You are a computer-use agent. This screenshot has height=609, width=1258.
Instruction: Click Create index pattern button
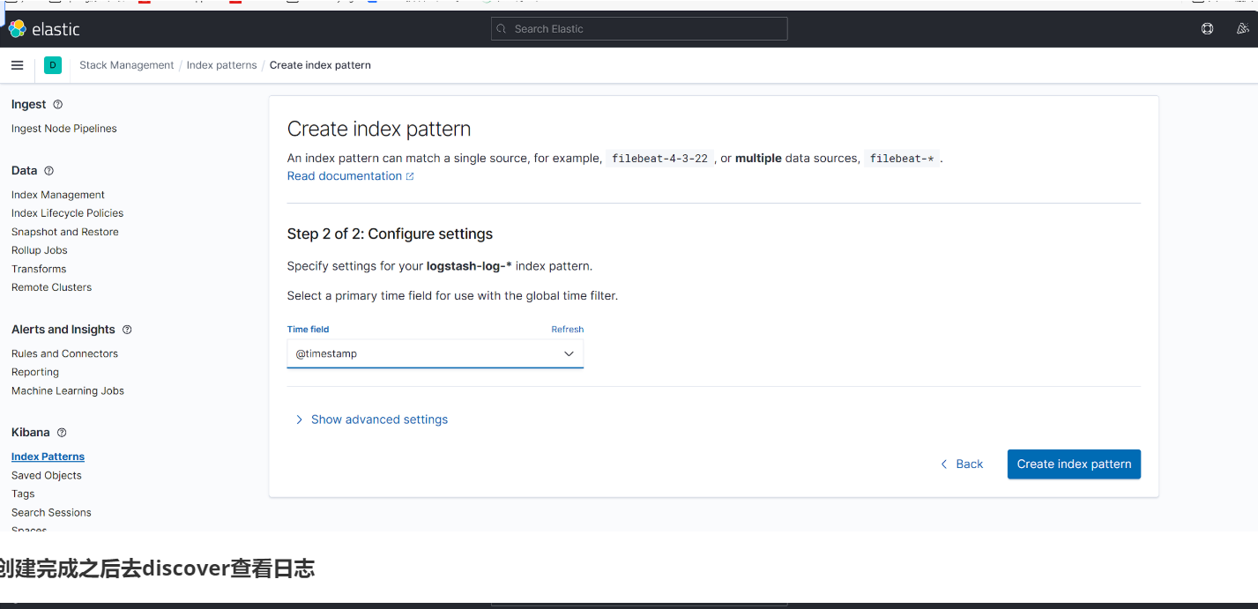(1074, 464)
